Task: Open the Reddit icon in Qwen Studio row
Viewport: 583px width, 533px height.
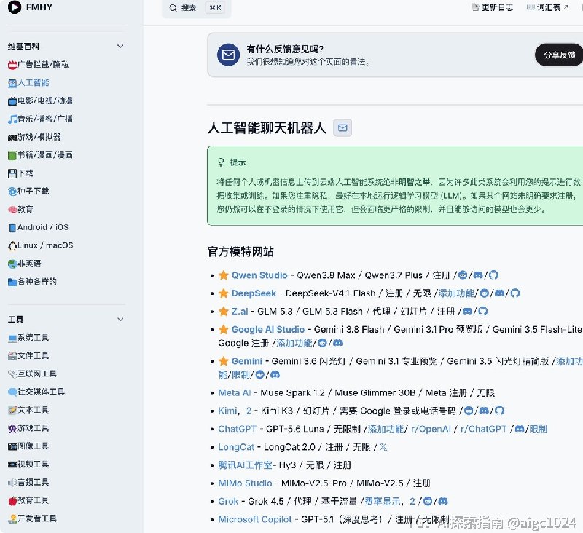Action: (463, 275)
